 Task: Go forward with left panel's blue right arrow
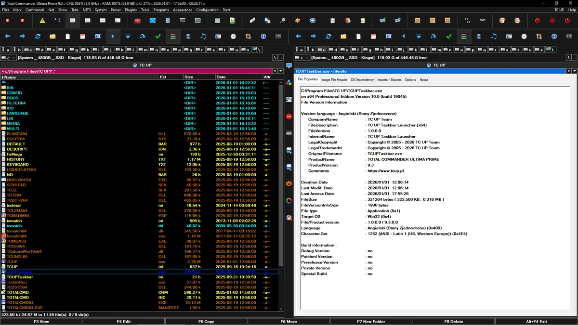click(x=22, y=37)
